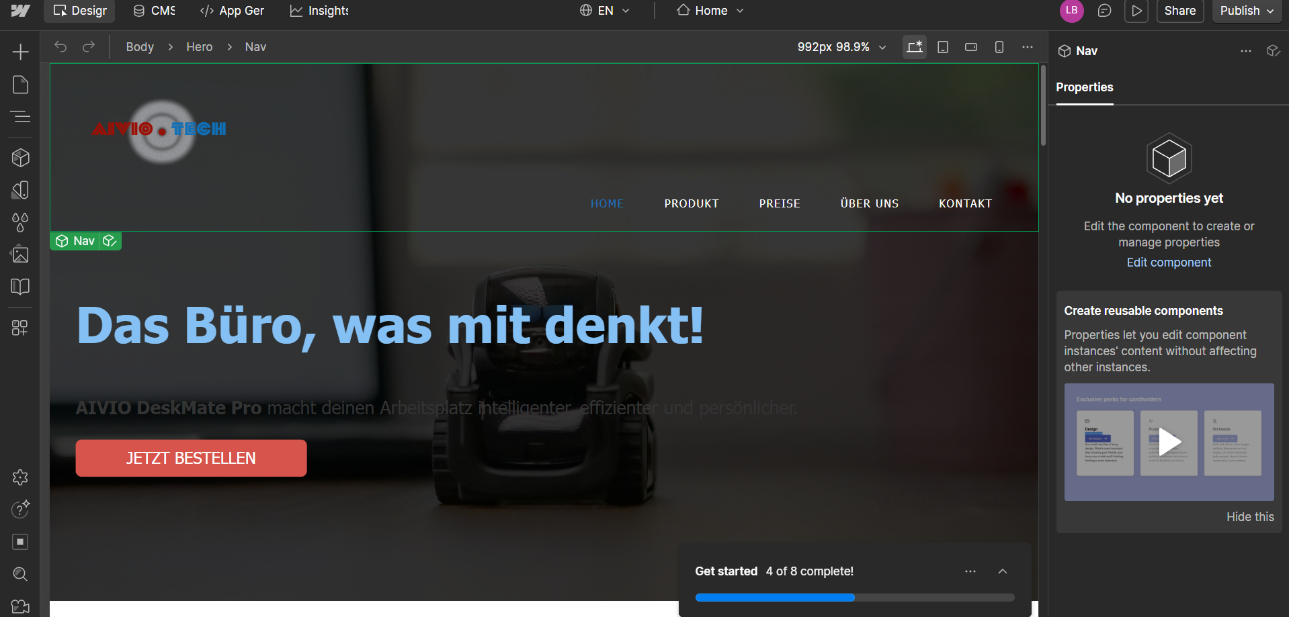Click JETZT BESTELLEN button on canvas
The image size is (1289, 617).
point(191,458)
